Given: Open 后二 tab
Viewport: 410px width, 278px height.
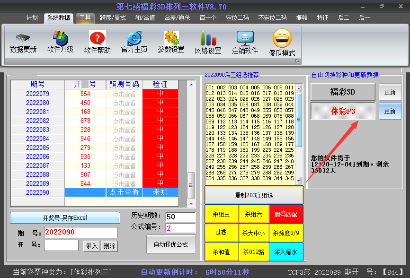Looking at the screenshot, I should click(343, 18).
